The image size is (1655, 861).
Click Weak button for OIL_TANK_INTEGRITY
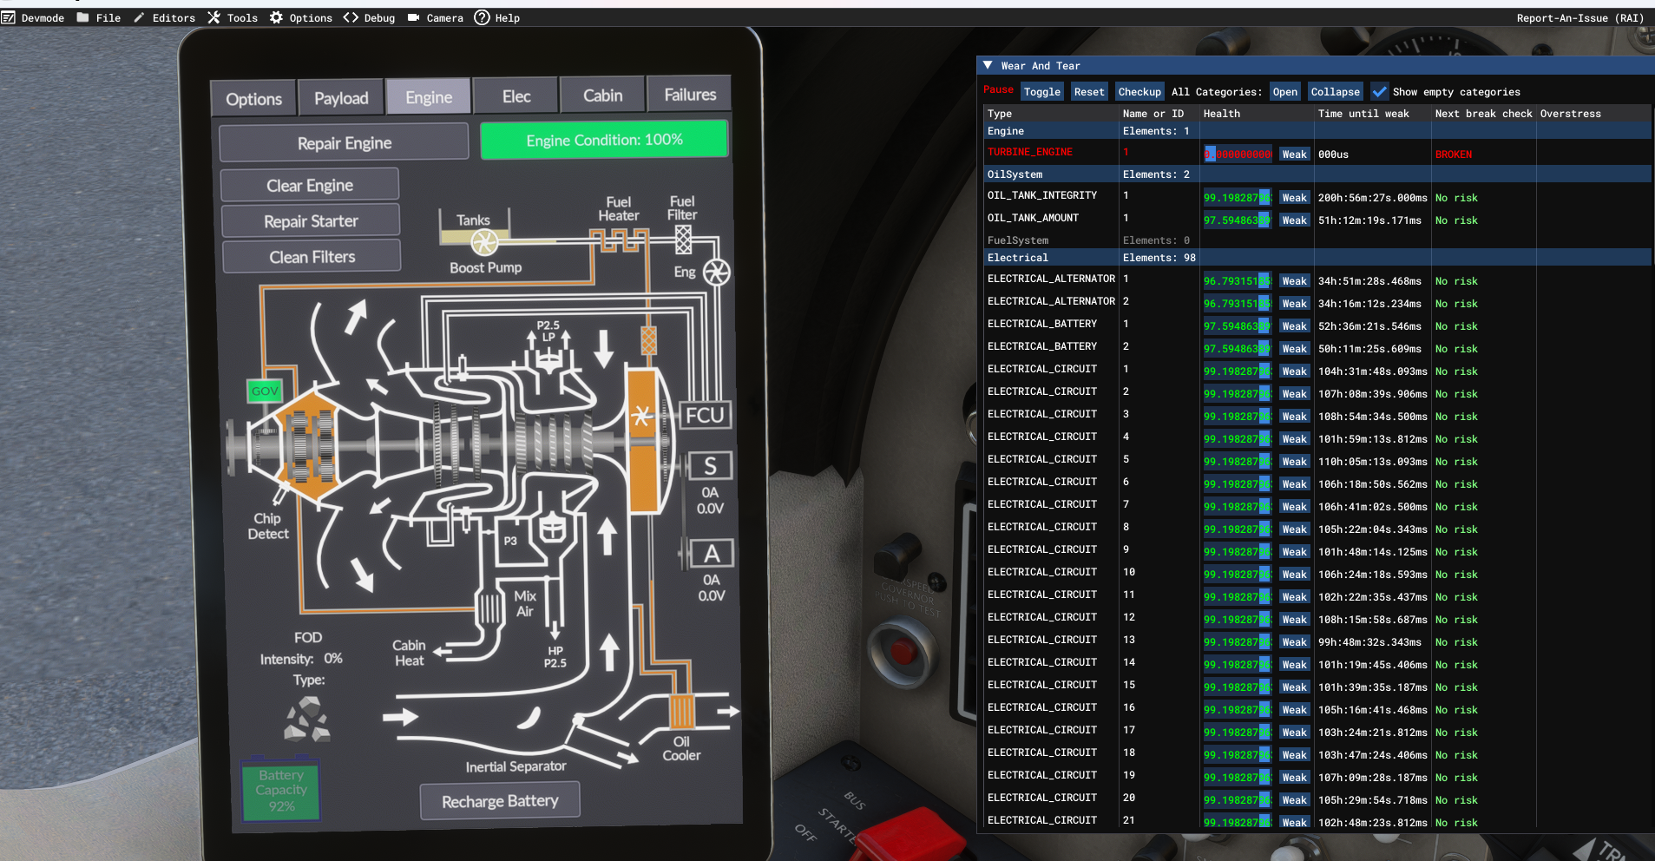pyautogui.click(x=1294, y=198)
